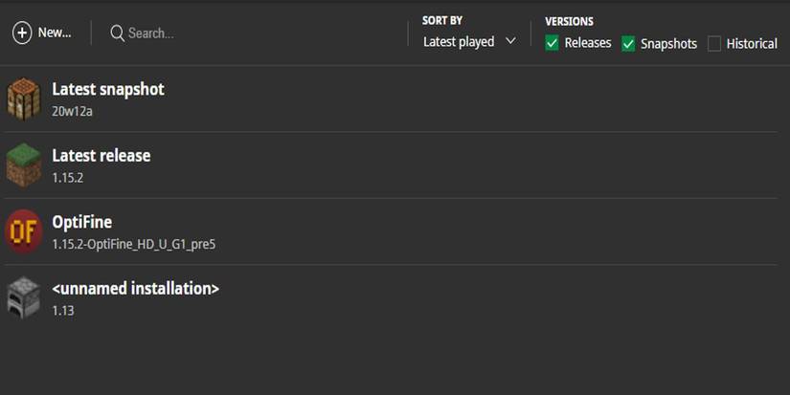
Task: Uncheck the Releases checkbox
Action: pos(553,43)
